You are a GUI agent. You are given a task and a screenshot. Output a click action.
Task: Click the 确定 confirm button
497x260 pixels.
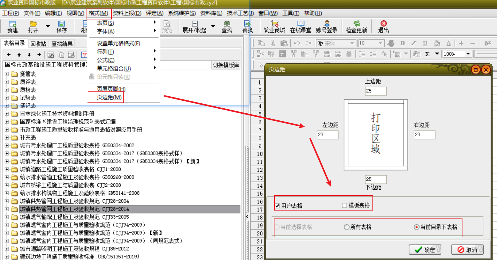[x=425, y=250]
